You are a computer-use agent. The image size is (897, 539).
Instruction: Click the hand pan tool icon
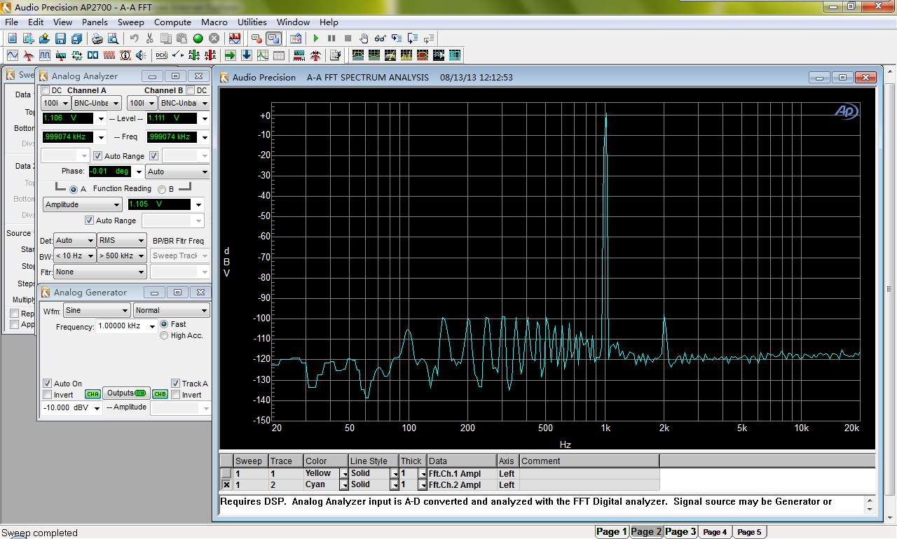[364, 38]
